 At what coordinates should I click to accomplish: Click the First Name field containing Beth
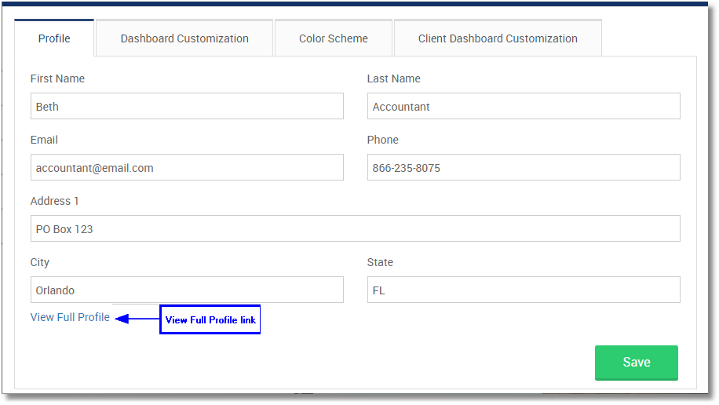pyautogui.click(x=187, y=107)
